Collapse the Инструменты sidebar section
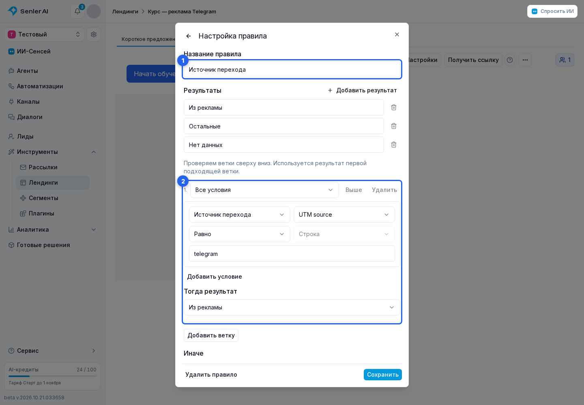Viewport: 584px width, 405px height. (x=53, y=152)
